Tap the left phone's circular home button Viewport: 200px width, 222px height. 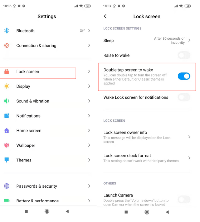[x=47, y=212]
